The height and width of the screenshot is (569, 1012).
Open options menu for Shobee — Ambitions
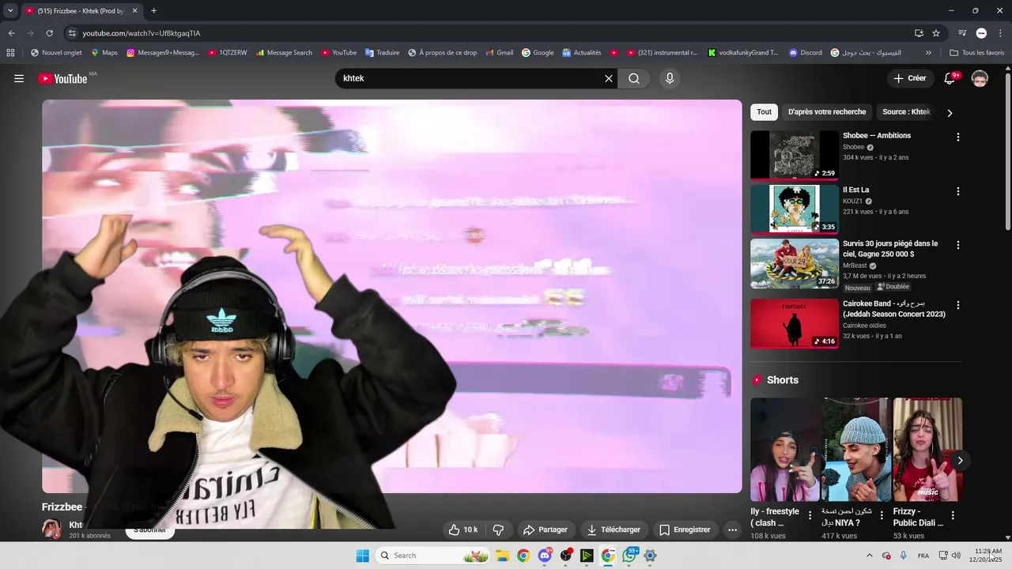coord(958,137)
